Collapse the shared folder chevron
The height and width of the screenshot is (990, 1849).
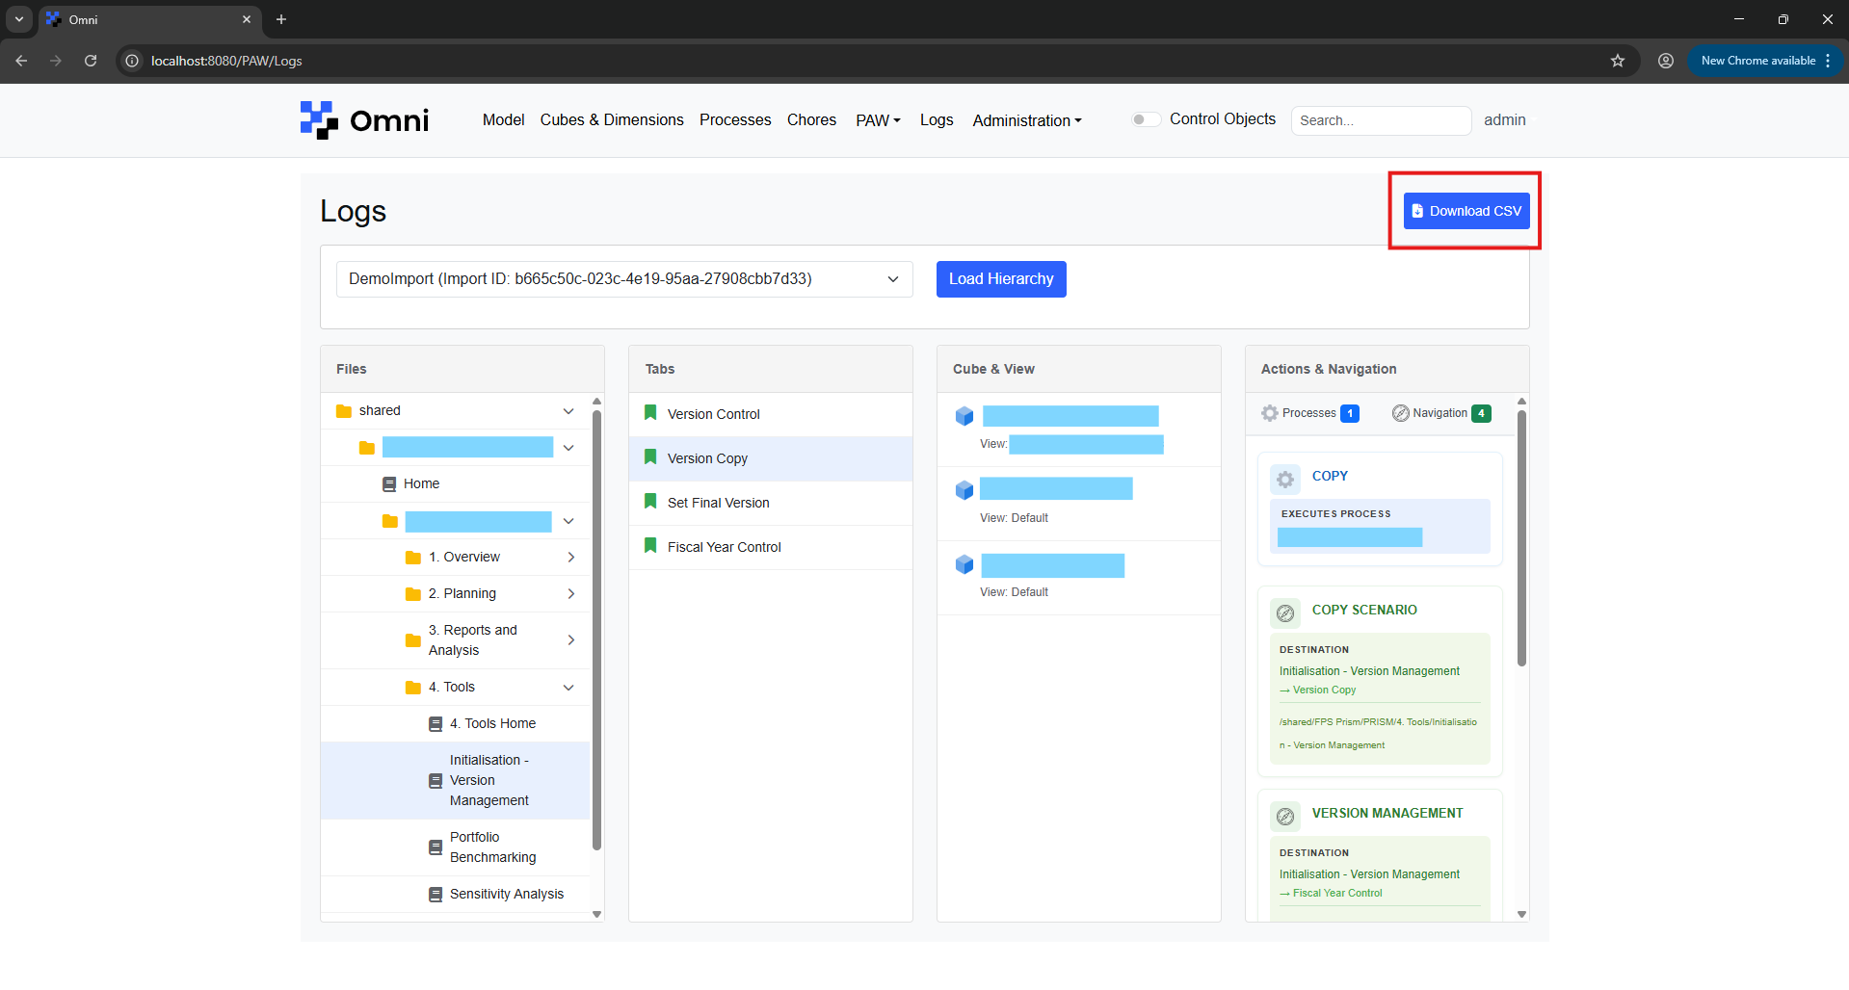click(568, 411)
